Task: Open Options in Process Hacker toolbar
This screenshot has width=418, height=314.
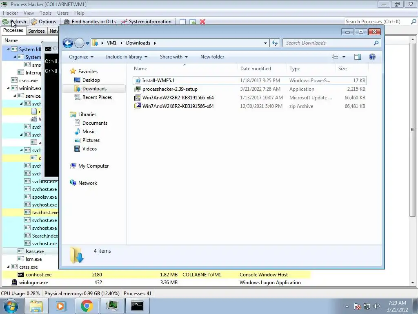Action: point(43,22)
